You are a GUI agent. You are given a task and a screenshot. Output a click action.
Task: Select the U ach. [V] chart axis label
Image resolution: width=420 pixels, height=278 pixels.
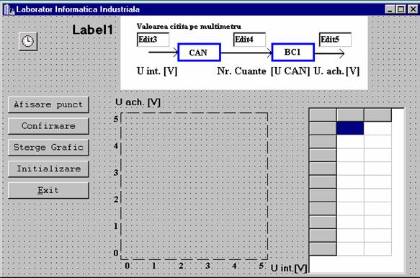[138, 102]
